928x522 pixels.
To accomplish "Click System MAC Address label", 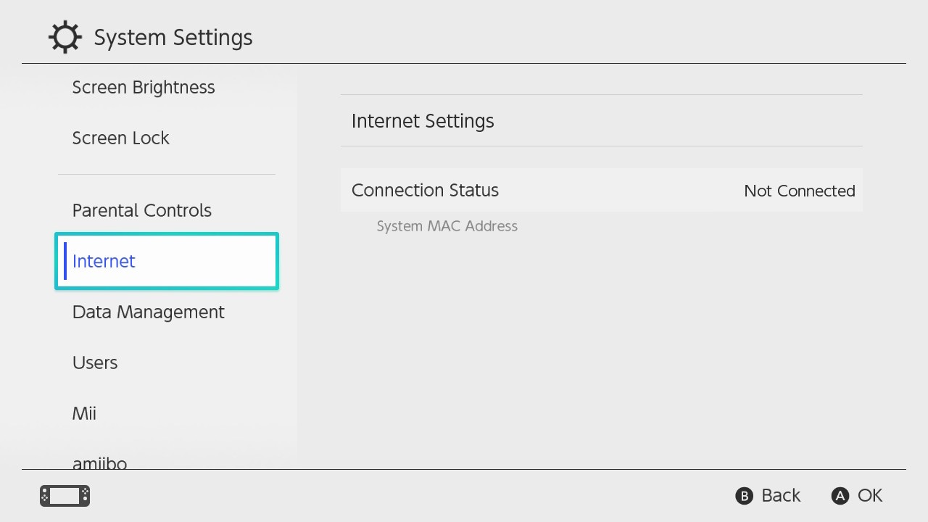I will click(447, 226).
